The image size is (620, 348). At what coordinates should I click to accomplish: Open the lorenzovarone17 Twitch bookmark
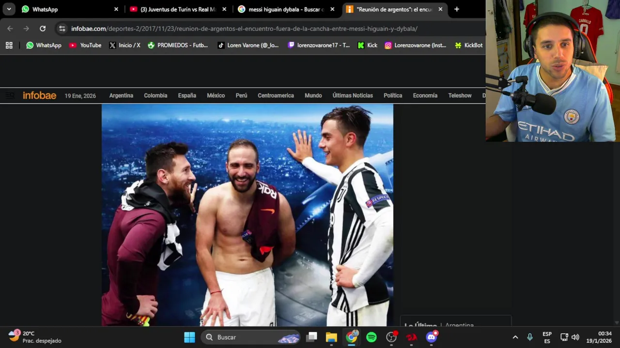tap(319, 45)
